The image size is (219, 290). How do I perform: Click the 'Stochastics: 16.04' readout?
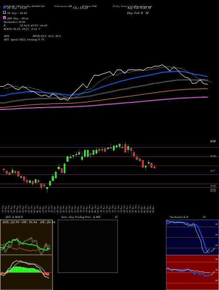tap(14, 22)
